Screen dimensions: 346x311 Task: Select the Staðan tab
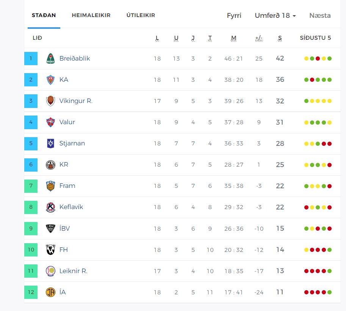[x=44, y=16]
